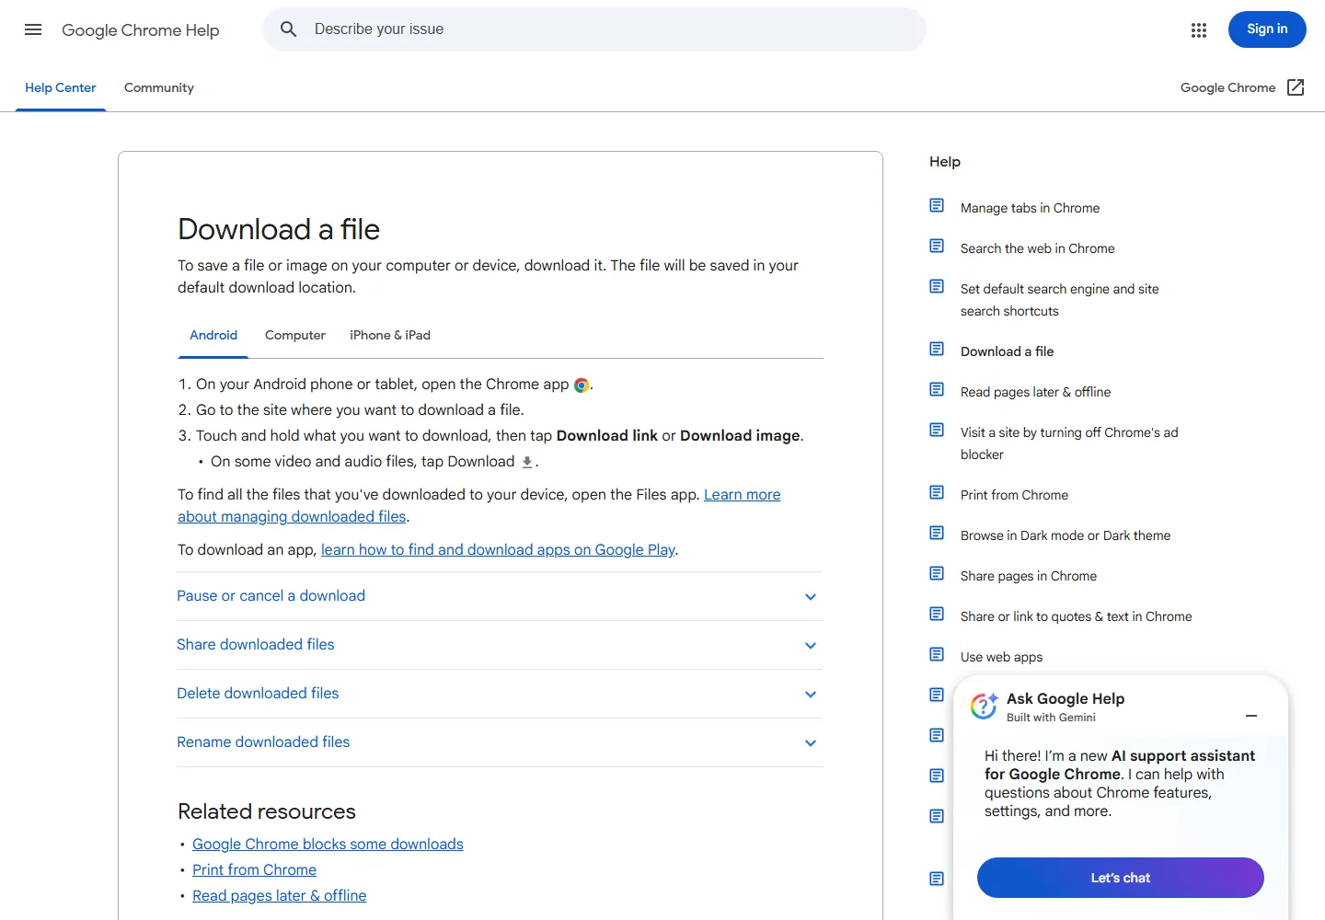
Task: Click chevron for Pause or cancel a download
Action: (x=811, y=597)
